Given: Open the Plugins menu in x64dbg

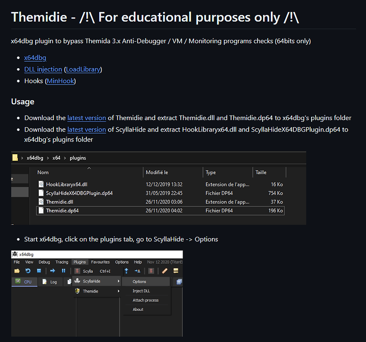Looking at the screenshot, I should pyautogui.click(x=80, y=262).
